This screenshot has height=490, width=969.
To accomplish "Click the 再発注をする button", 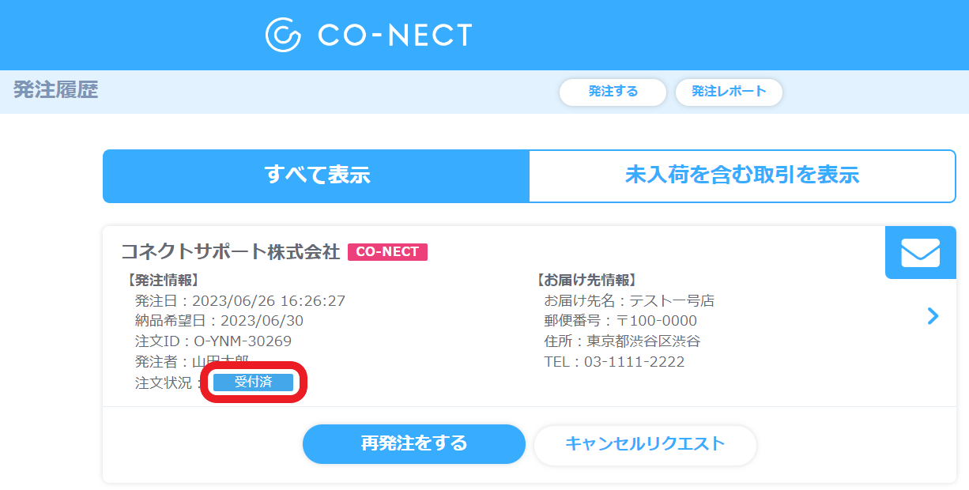I will [414, 444].
